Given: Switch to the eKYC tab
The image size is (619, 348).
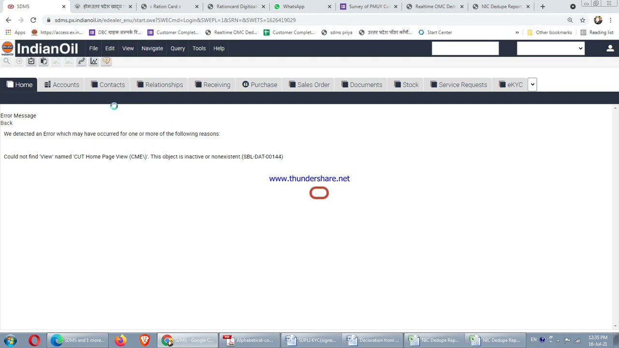Looking at the screenshot, I should point(511,85).
